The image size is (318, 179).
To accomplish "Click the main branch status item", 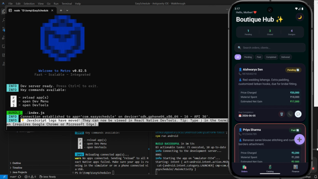I will coord(13,177).
